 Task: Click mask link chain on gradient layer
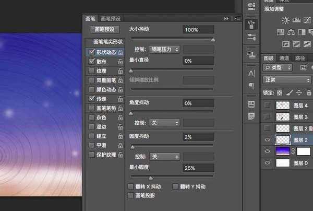(293, 151)
